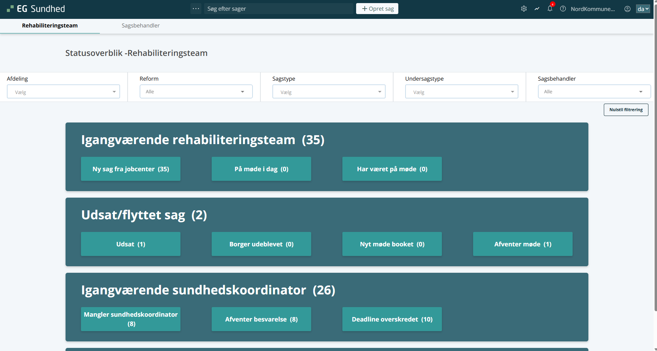Image resolution: width=657 pixels, height=351 pixels.
Task: Click the Opret sag button
Action: [x=377, y=9]
